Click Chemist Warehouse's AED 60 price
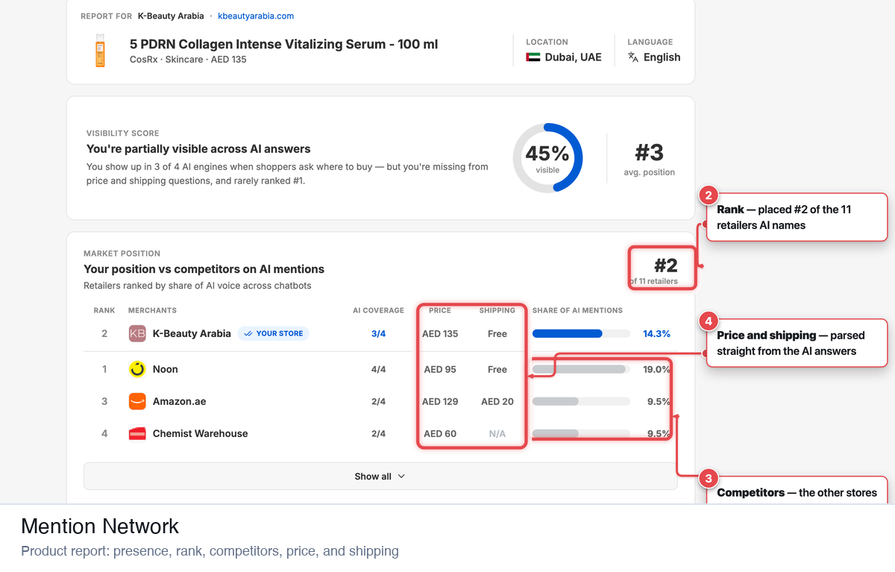The width and height of the screenshot is (895, 572). coord(440,433)
